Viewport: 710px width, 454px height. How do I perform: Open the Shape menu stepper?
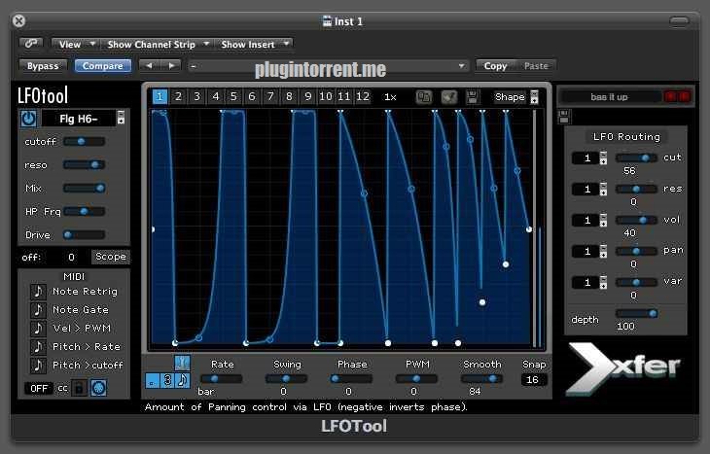(x=534, y=97)
